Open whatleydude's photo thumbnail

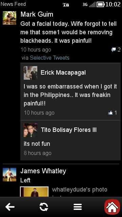[34, 192]
